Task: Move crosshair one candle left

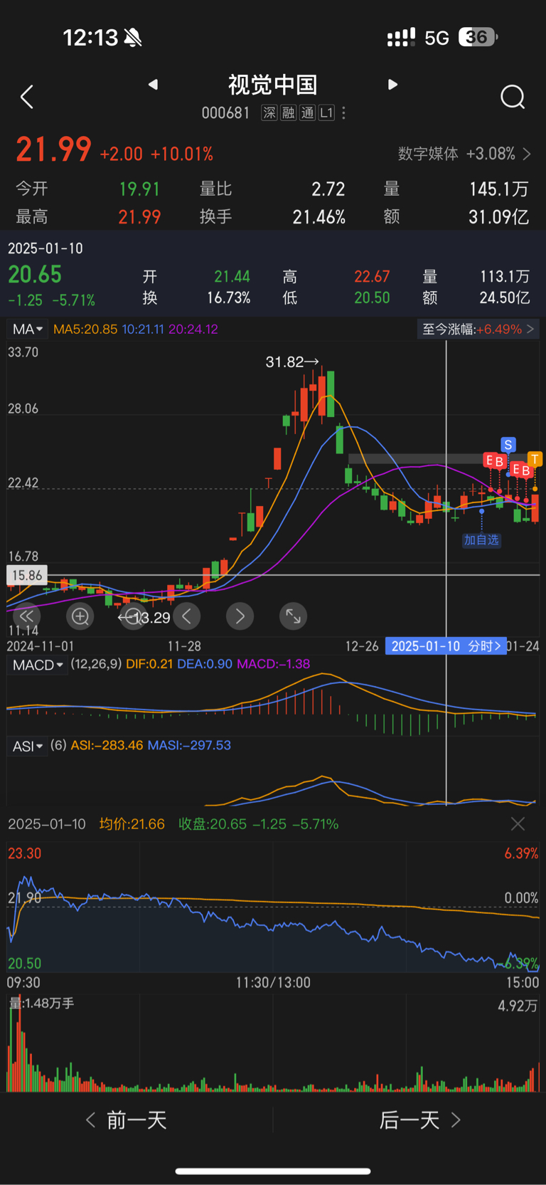Action: [187, 616]
